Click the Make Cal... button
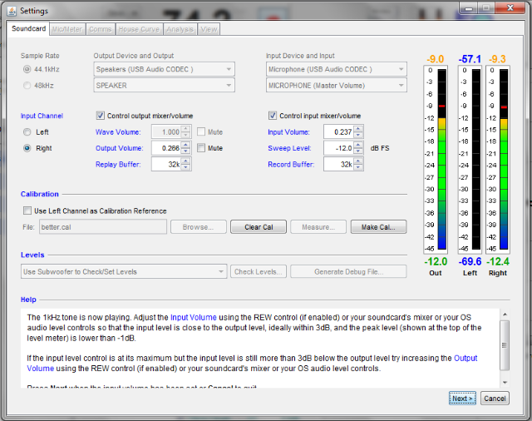This screenshot has height=421, width=532. pyautogui.click(x=378, y=227)
